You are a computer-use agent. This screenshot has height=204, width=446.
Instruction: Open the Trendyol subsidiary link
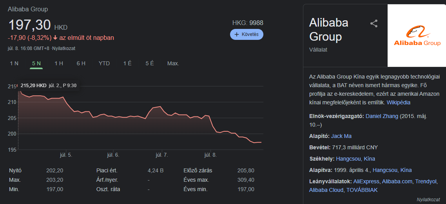click(426, 182)
